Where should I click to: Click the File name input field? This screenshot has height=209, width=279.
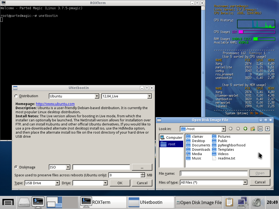click(214, 173)
